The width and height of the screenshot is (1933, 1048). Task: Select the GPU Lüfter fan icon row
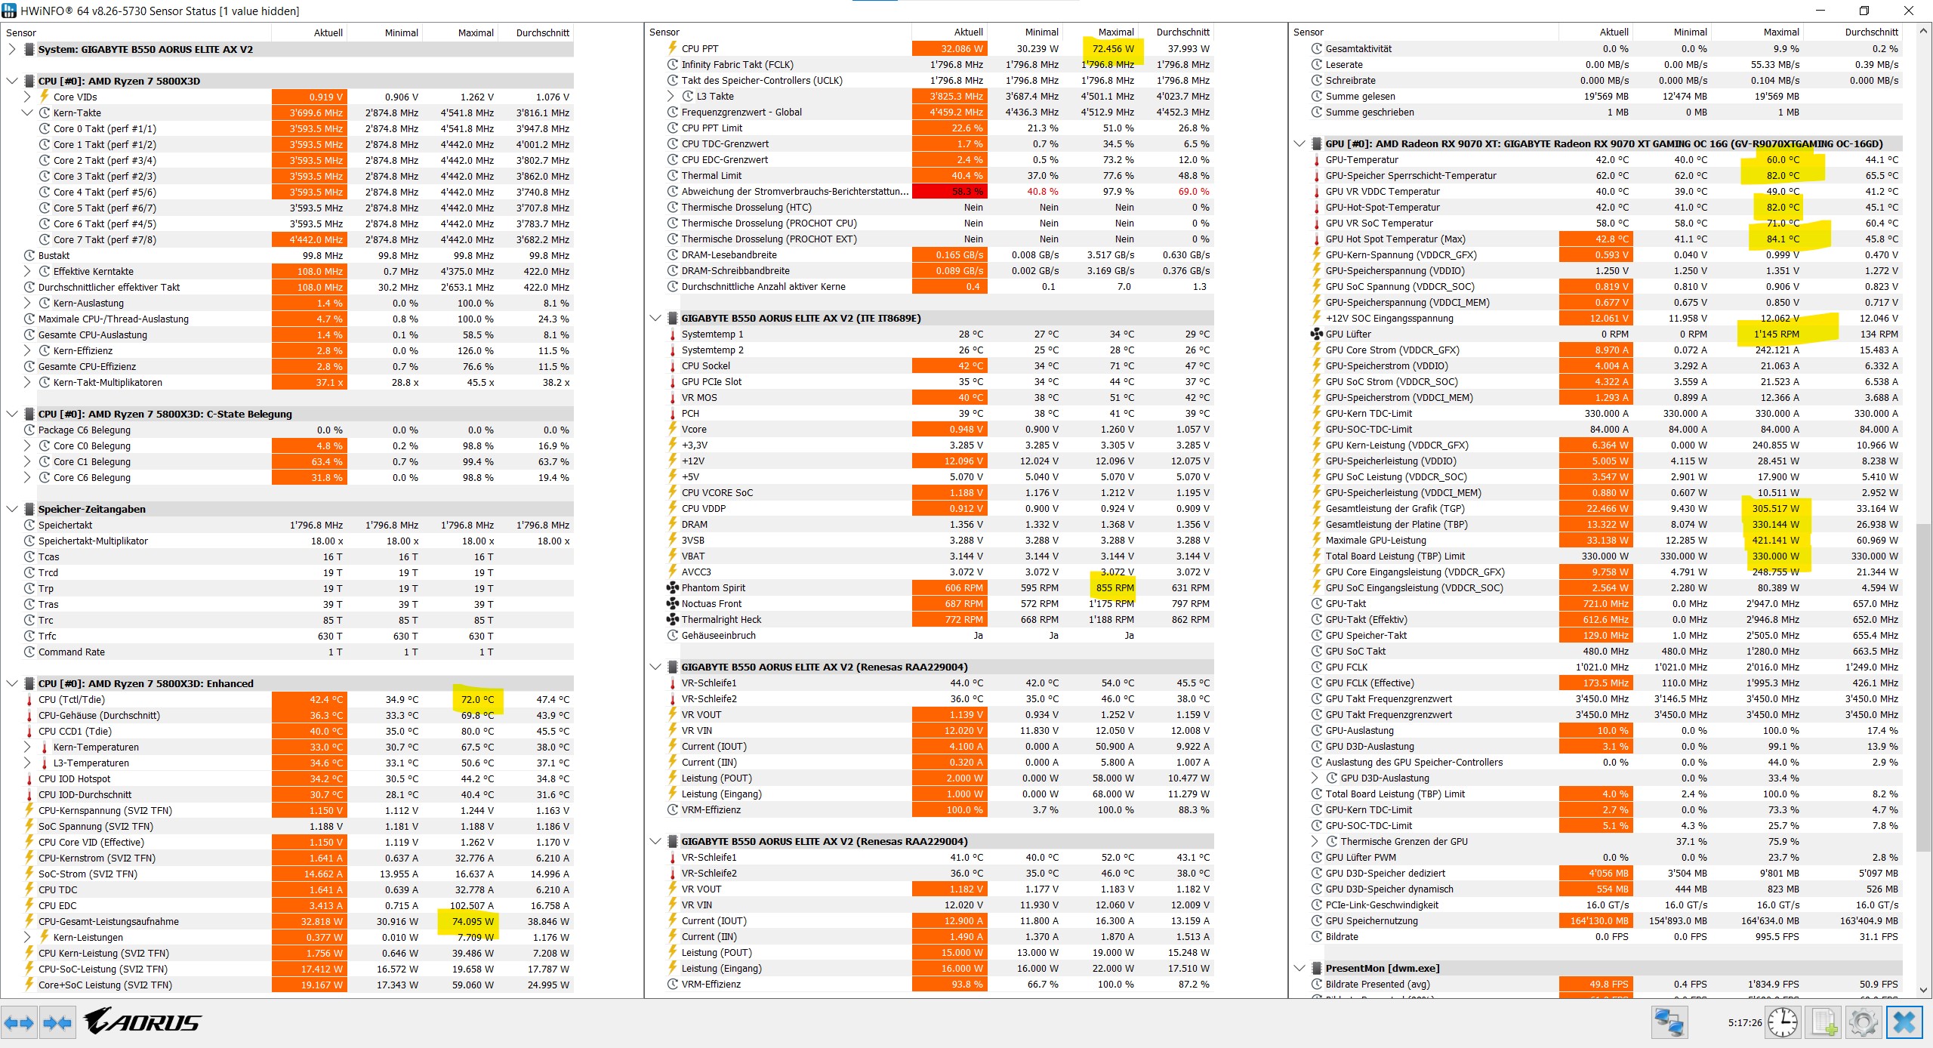click(1348, 334)
